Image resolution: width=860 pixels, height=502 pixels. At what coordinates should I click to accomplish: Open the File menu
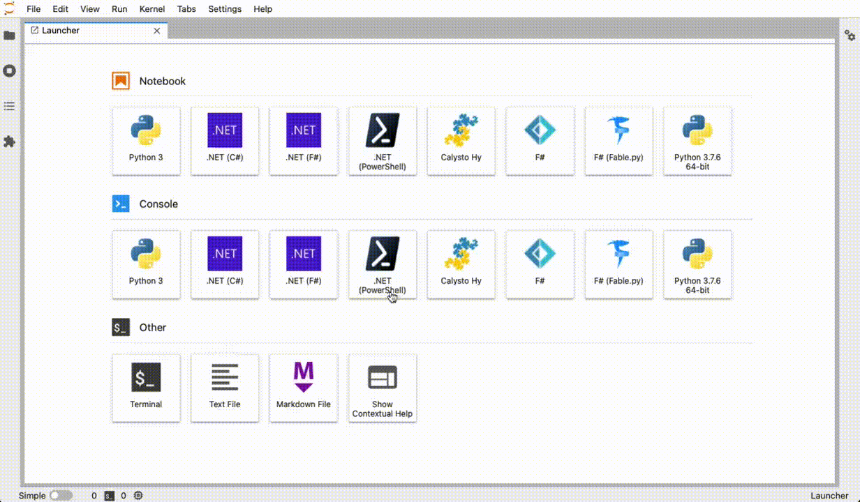tap(34, 9)
